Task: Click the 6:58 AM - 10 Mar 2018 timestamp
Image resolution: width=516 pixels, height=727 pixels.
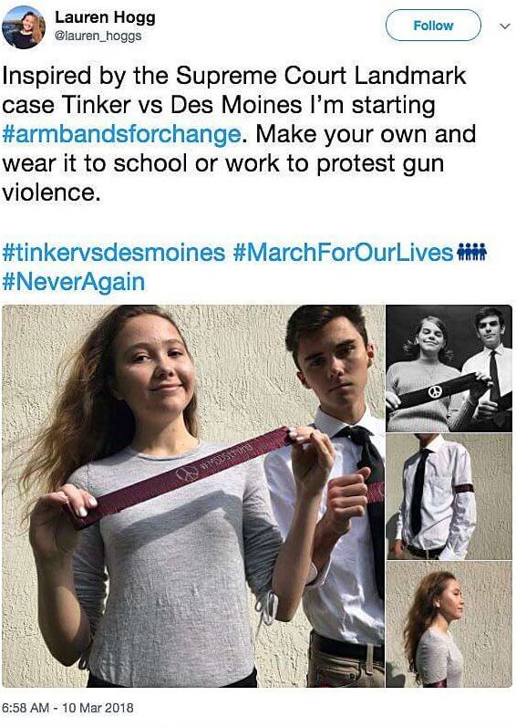Action: 67,708
